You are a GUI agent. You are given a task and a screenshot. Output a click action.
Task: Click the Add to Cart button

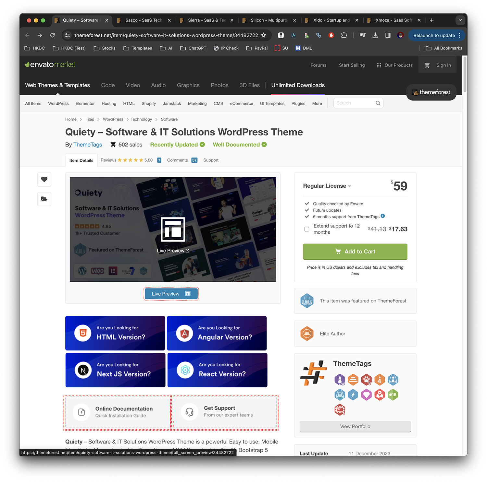pos(355,252)
